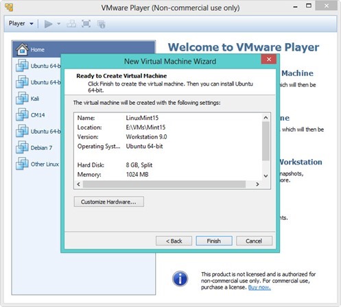This screenshot has width=341, height=307.
Task: Select the Kali virtual machine icon
Action: point(22,99)
